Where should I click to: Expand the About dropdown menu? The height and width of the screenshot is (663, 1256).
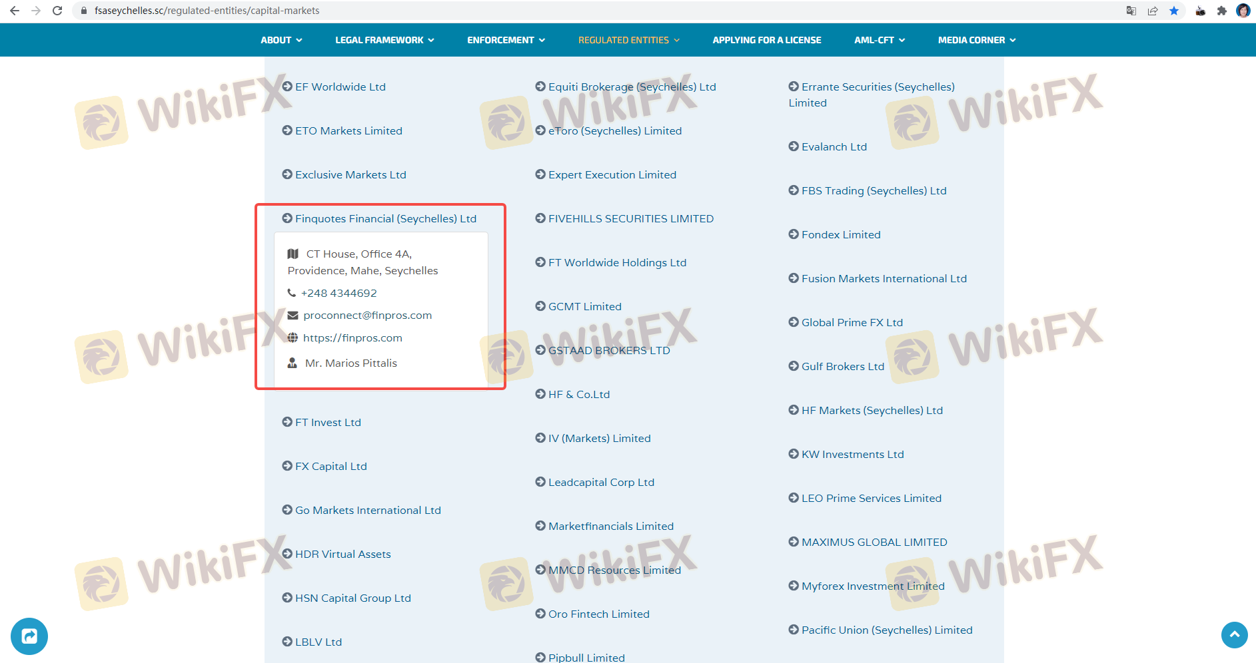pos(281,40)
